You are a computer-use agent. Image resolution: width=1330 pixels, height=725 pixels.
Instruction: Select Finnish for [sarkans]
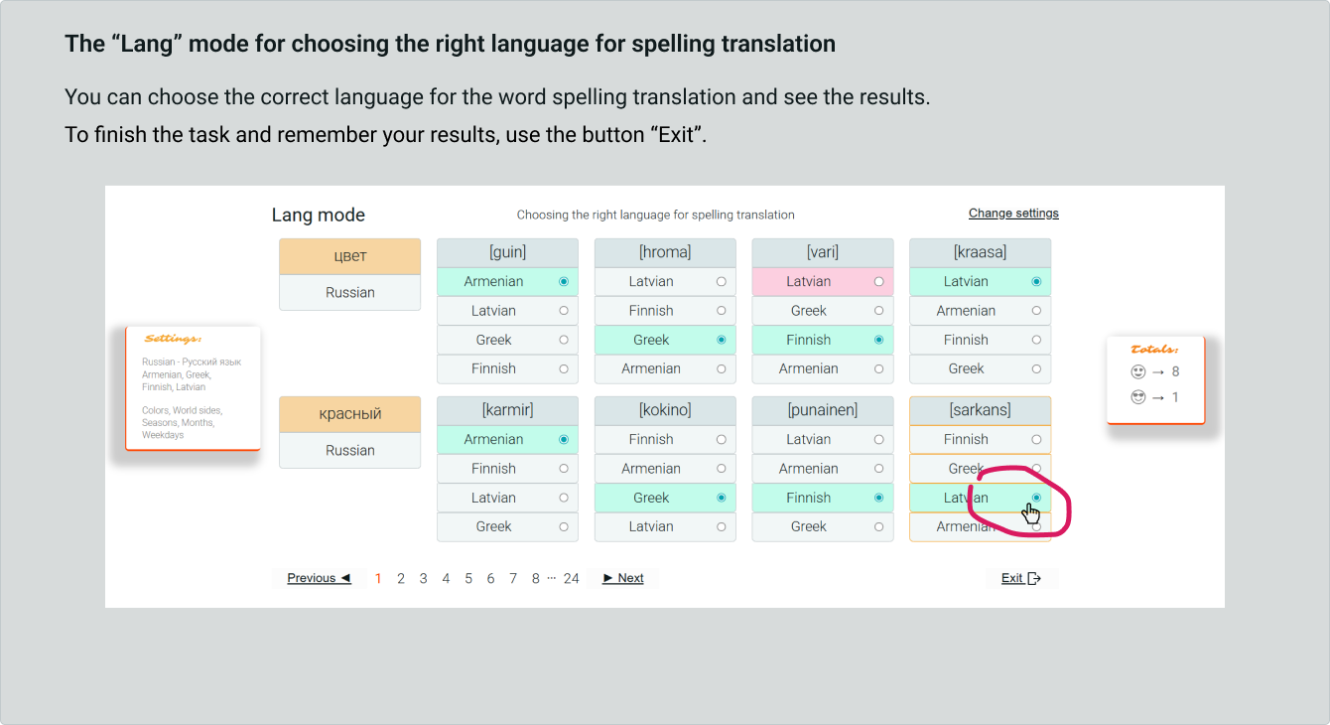pyautogui.click(x=980, y=440)
